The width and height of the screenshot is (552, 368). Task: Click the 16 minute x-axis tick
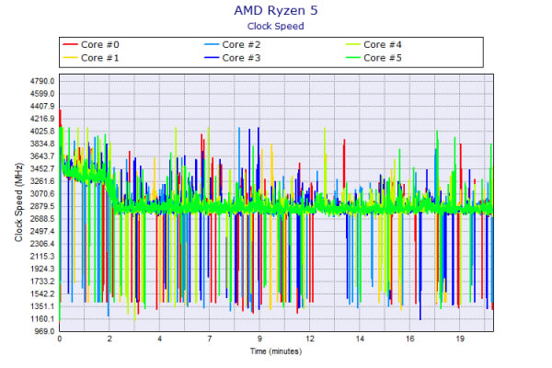tap(409, 339)
